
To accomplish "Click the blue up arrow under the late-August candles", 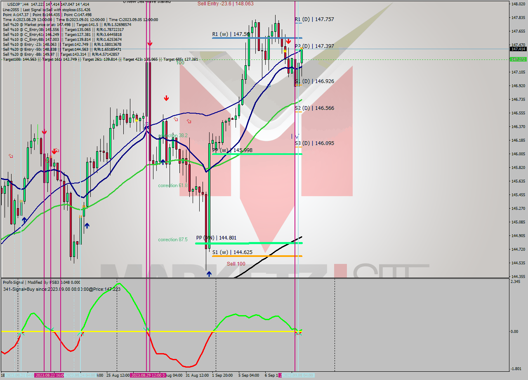I will [163, 162].
